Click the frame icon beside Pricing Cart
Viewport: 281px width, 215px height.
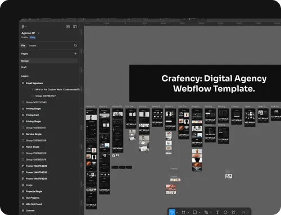(x=23, y=115)
